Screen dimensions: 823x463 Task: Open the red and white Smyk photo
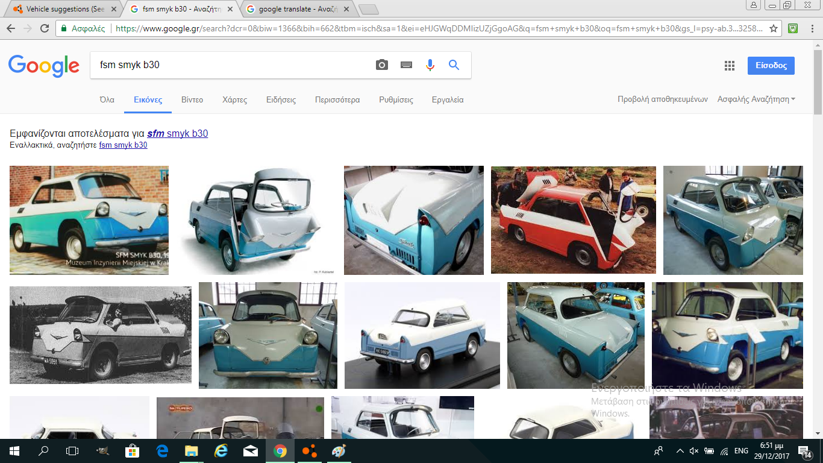(x=573, y=220)
